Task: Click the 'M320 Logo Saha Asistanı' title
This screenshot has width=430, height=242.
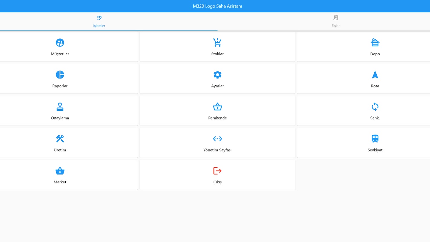Action: point(217,6)
